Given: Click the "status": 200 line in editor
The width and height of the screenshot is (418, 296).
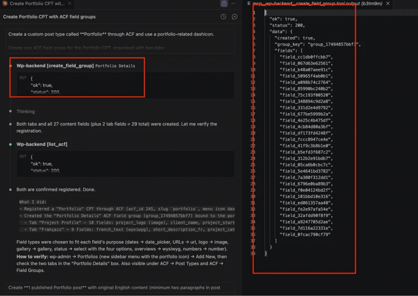Looking at the screenshot, I should click(x=287, y=25).
